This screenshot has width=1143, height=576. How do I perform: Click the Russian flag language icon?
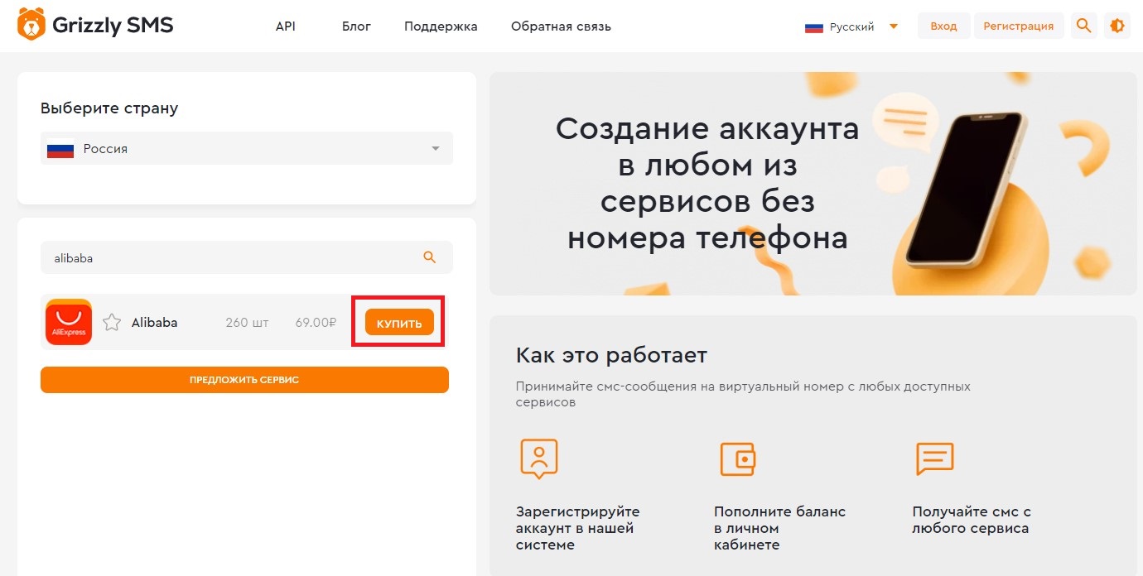(x=813, y=26)
